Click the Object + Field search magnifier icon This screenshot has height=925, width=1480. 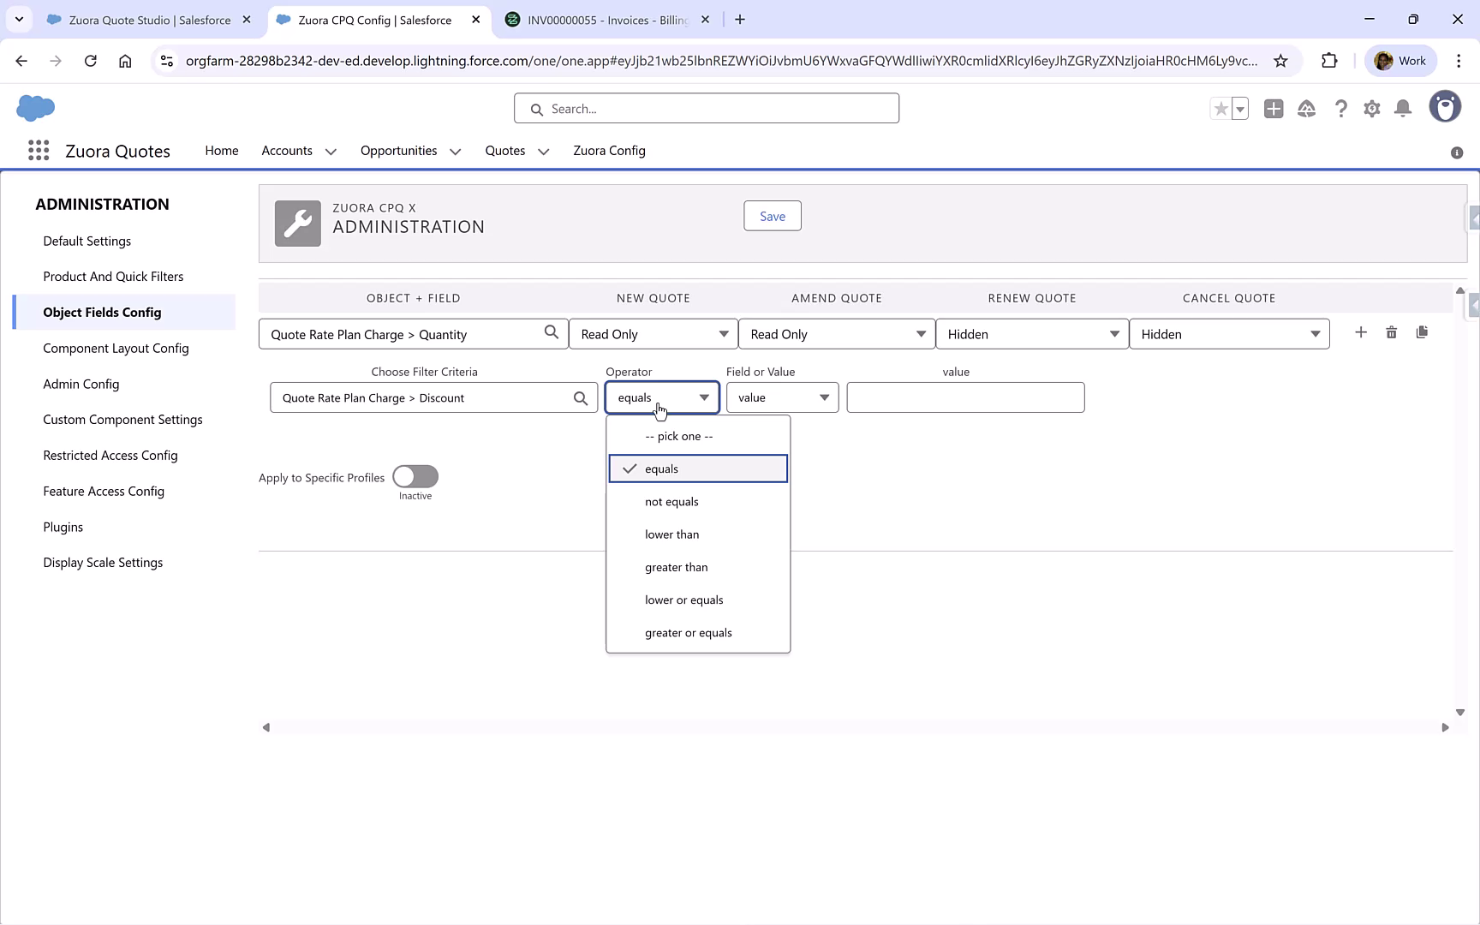coord(552,333)
